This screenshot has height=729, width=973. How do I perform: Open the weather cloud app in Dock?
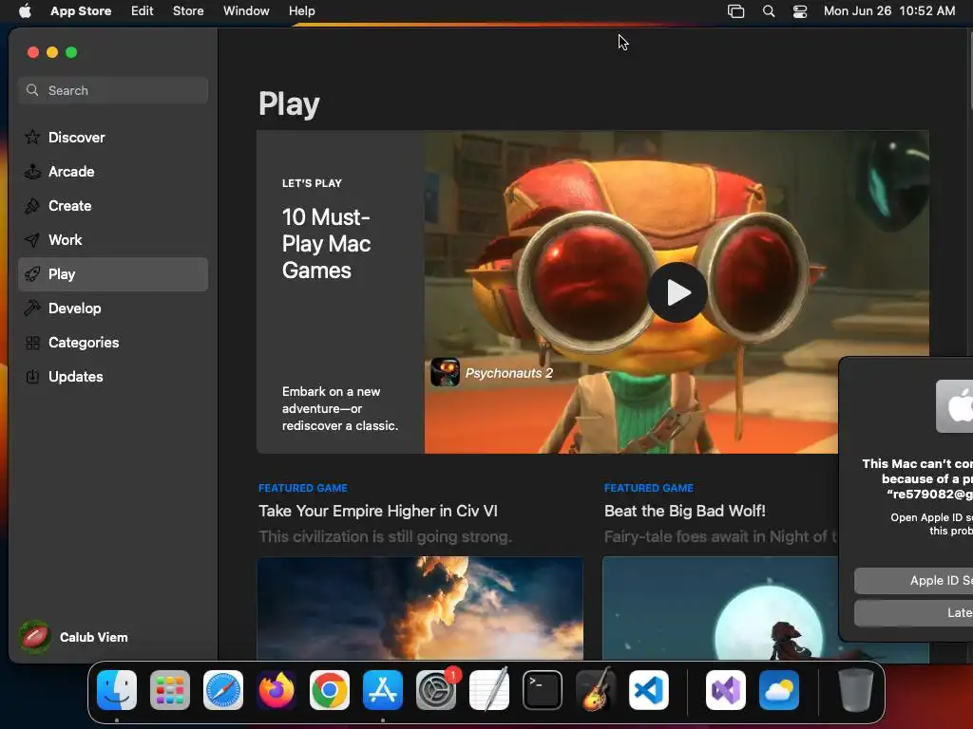[x=779, y=690]
